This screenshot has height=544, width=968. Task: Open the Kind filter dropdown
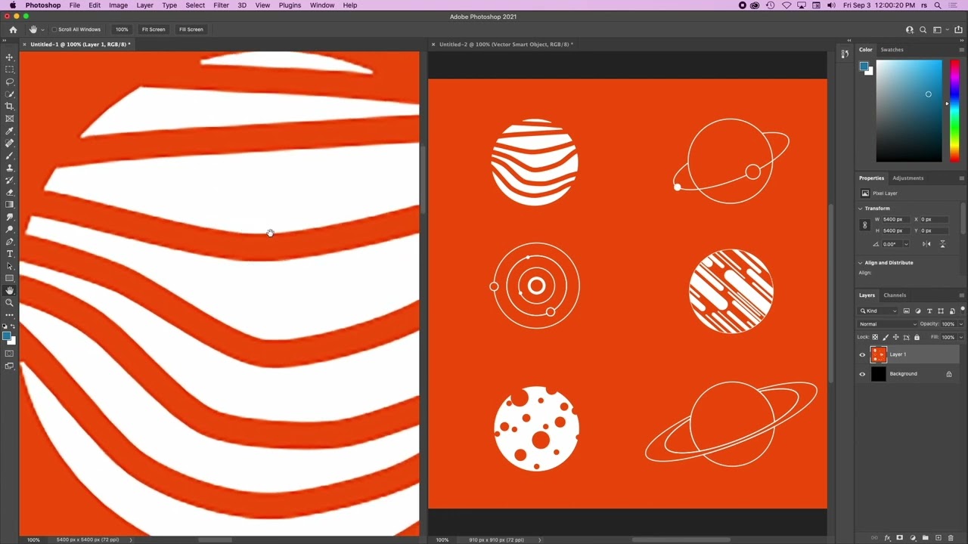(x=878, y=311)
